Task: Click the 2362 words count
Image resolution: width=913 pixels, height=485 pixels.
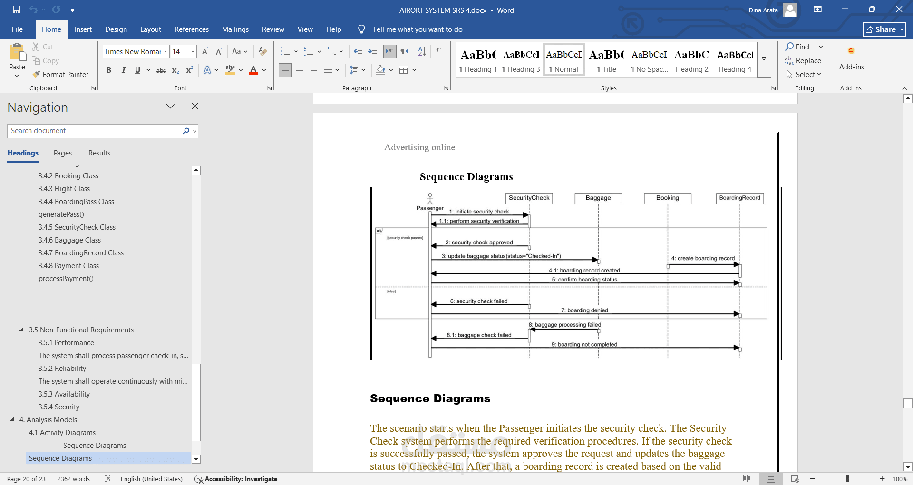Action: 74,479
